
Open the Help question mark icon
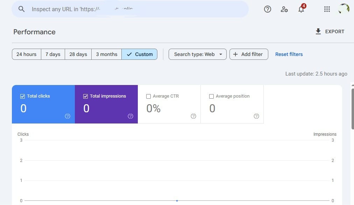click(268, 9)
